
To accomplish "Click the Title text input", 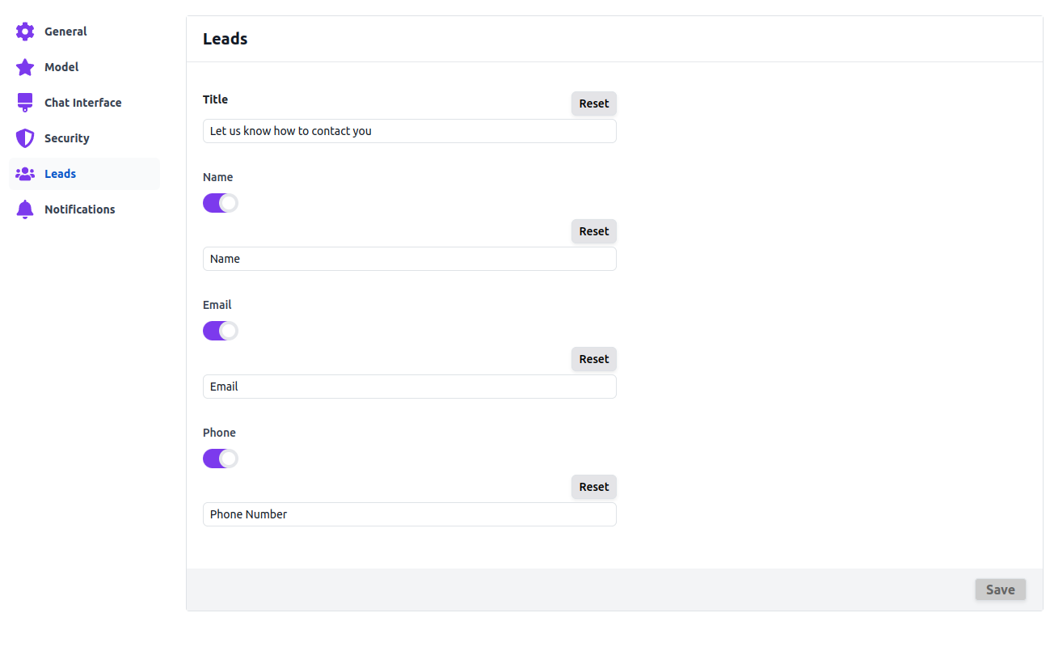I will pos(409,131).
